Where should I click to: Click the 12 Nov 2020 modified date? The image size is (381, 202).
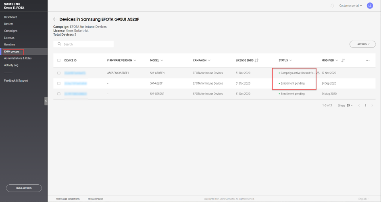click(329, 73)
